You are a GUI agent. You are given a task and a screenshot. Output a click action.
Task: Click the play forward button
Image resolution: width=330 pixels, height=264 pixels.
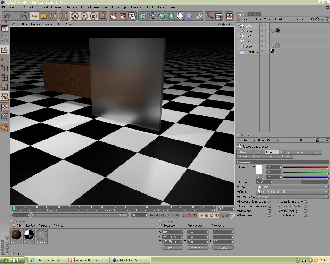click(167, 215)
